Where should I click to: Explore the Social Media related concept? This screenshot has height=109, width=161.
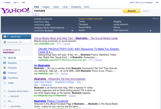pyautogui.click(x=85, y=27)
